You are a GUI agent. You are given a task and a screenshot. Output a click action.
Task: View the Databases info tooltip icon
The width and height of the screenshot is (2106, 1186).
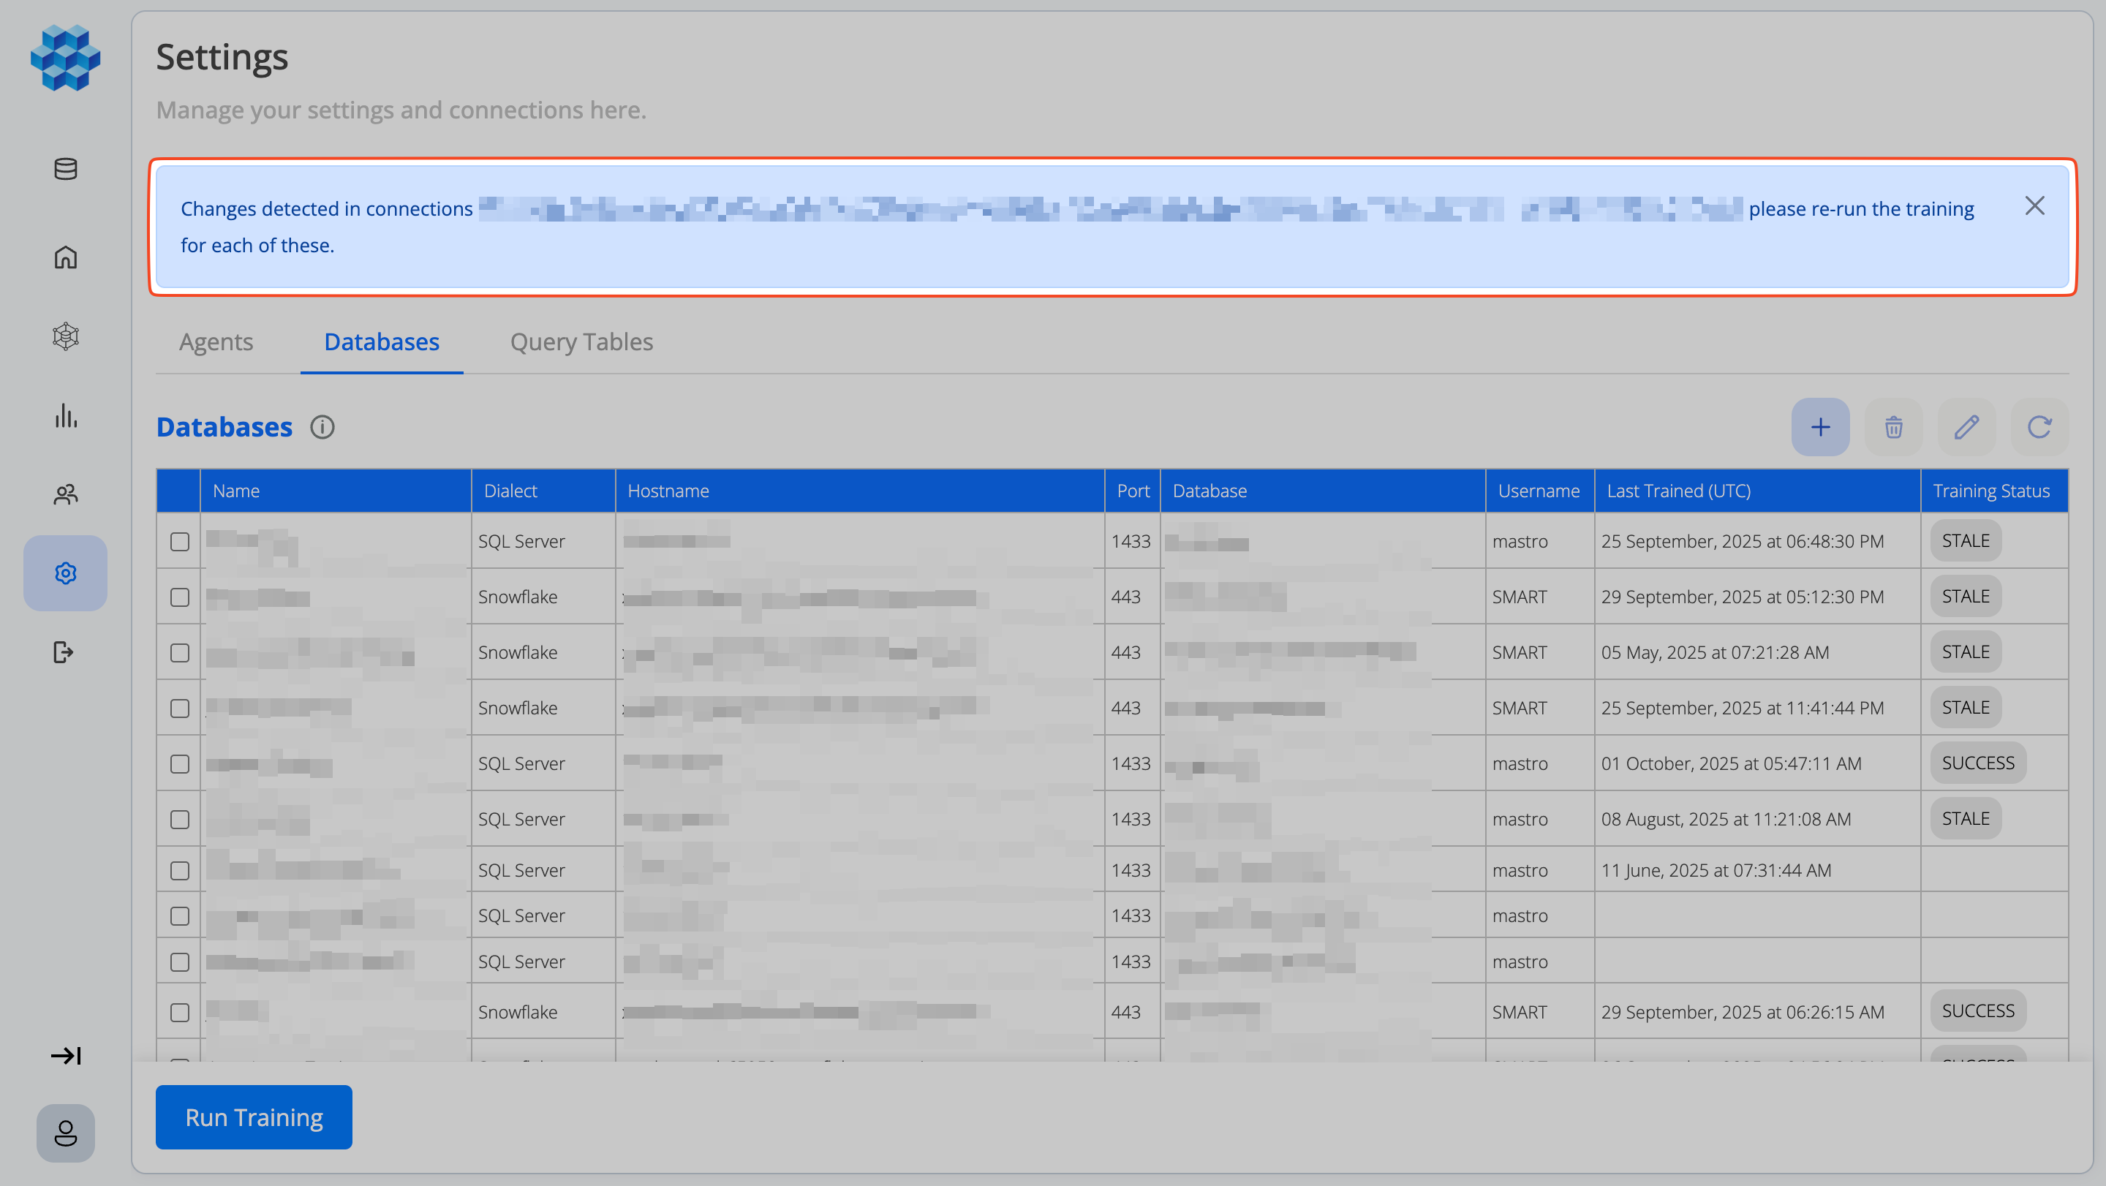[x=322, y=427]
